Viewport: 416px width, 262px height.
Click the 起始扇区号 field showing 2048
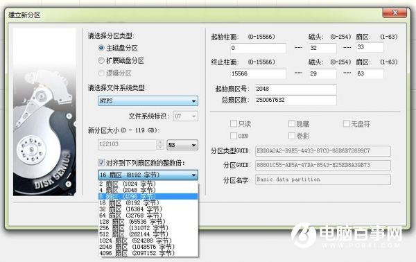tap(296, 89)
